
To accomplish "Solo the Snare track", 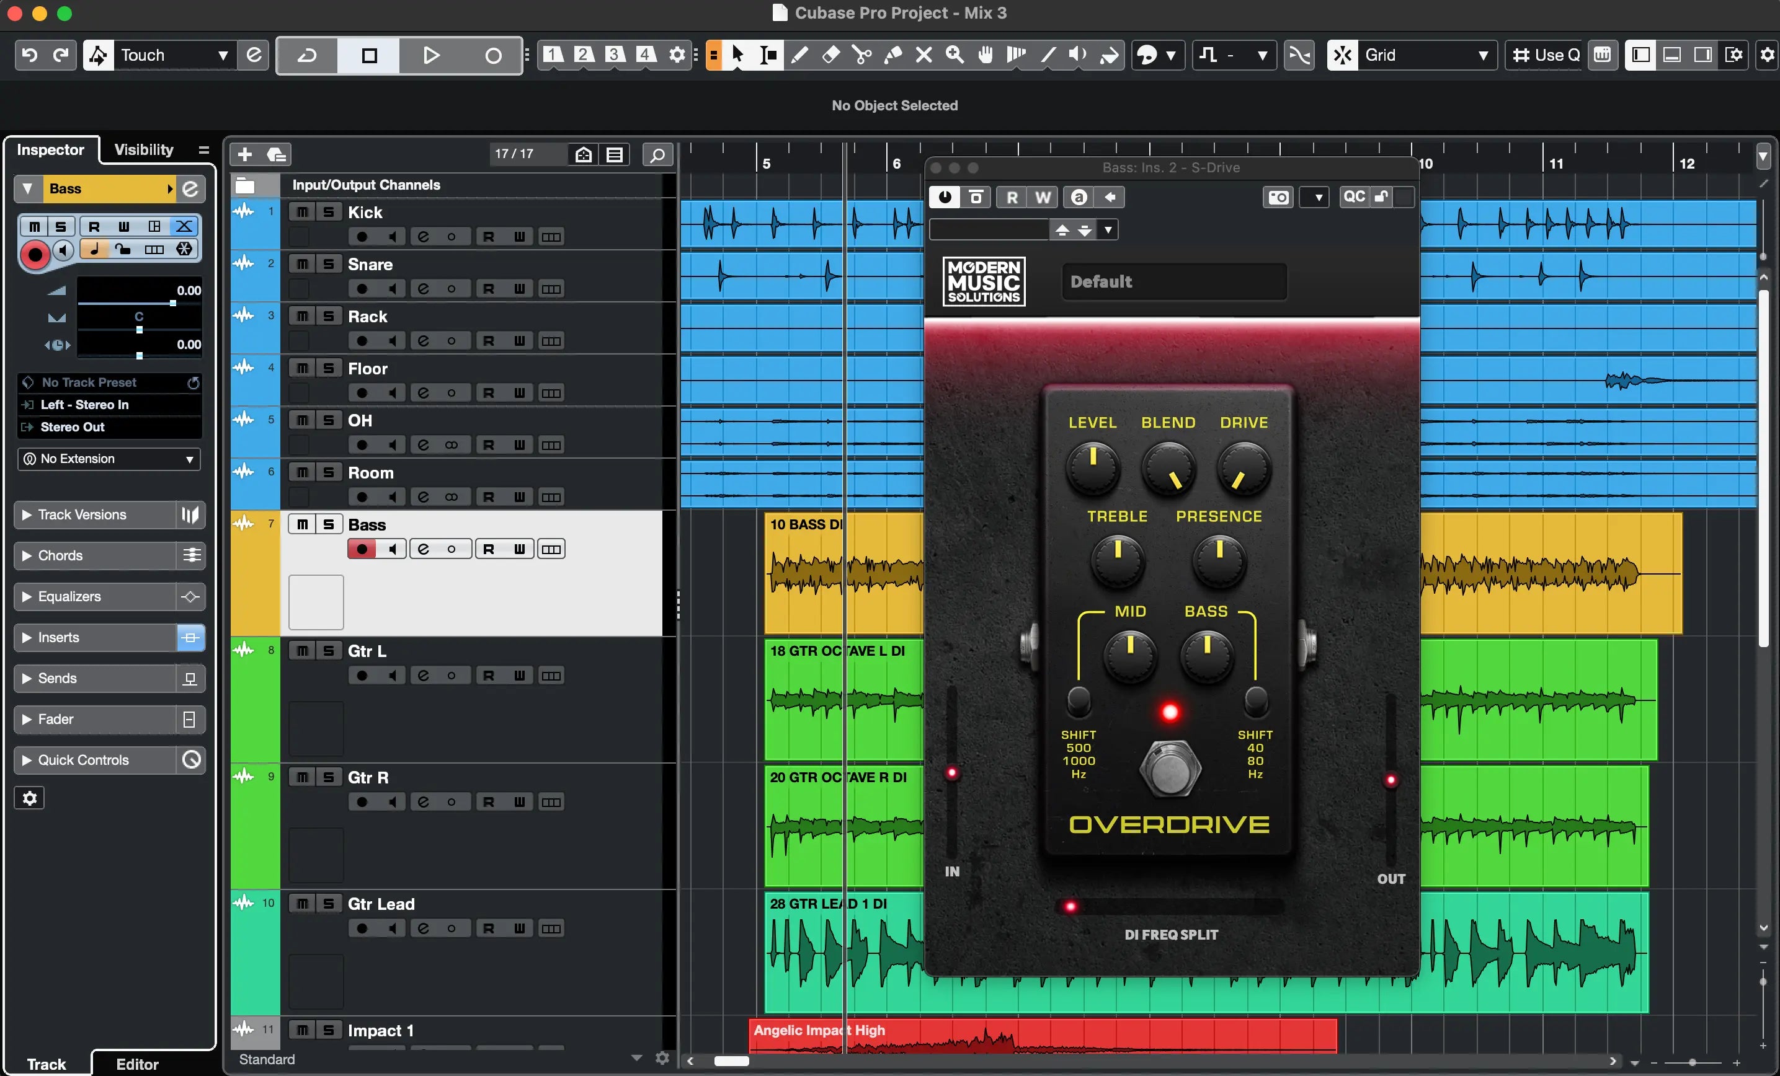I will 326,264.
